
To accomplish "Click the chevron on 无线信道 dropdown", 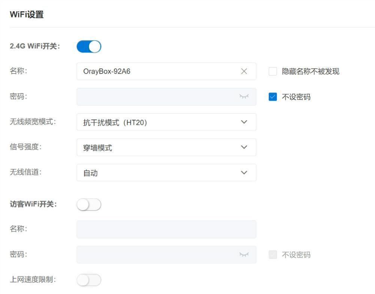I will point(244,172).
